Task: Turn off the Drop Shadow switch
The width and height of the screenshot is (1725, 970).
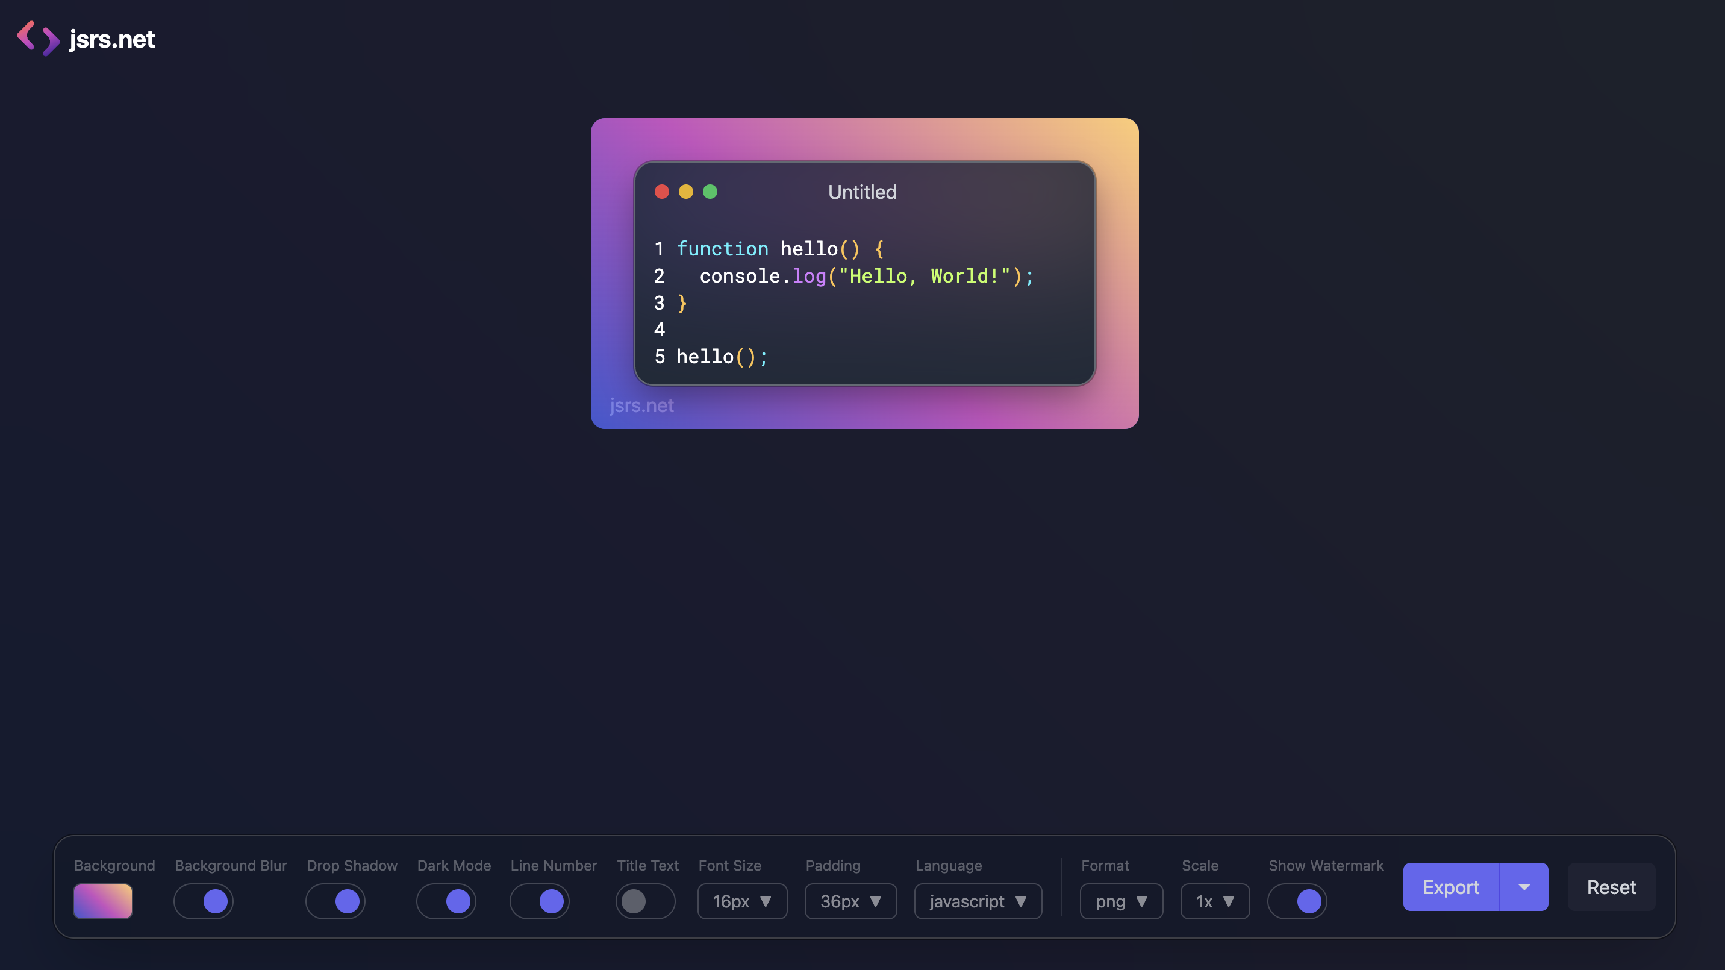Action: pos(335,901)
